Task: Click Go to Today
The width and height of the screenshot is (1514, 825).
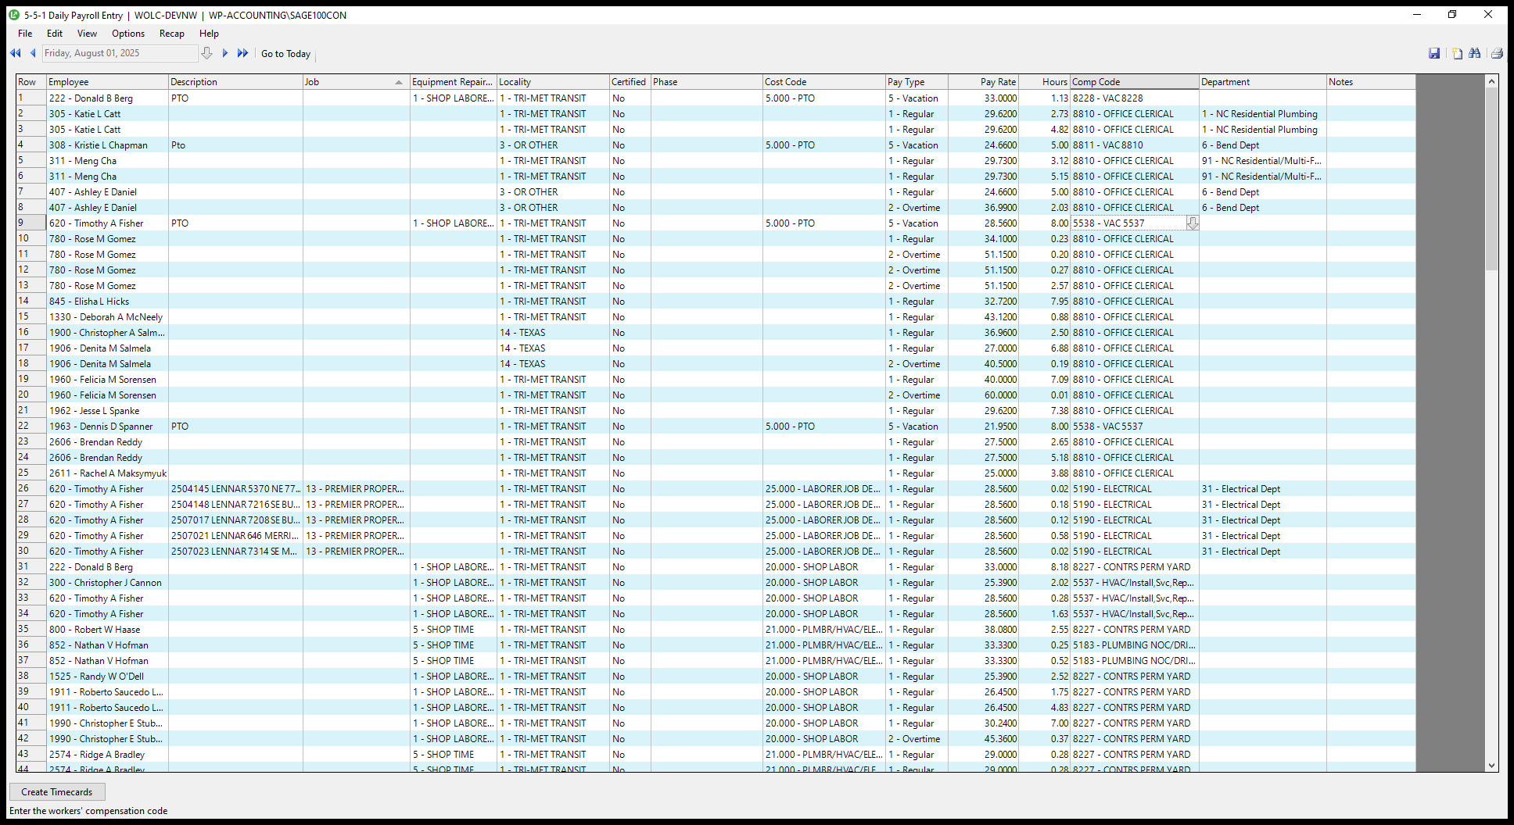Action: [285, 53]
